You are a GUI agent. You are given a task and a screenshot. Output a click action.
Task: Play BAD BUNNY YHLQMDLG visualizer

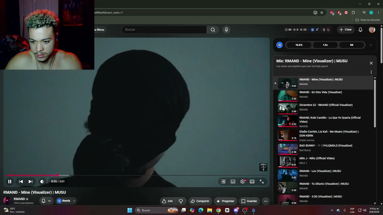click(x=323, y=149)
